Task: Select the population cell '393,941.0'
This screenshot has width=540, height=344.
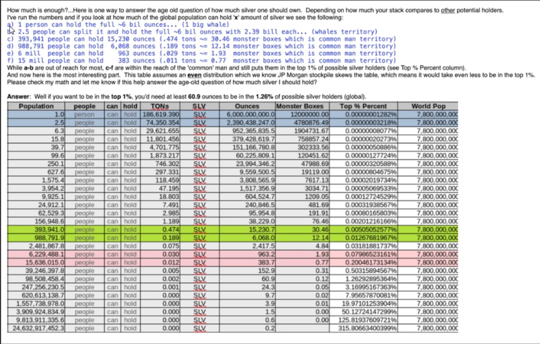Action: pos(36,230)
